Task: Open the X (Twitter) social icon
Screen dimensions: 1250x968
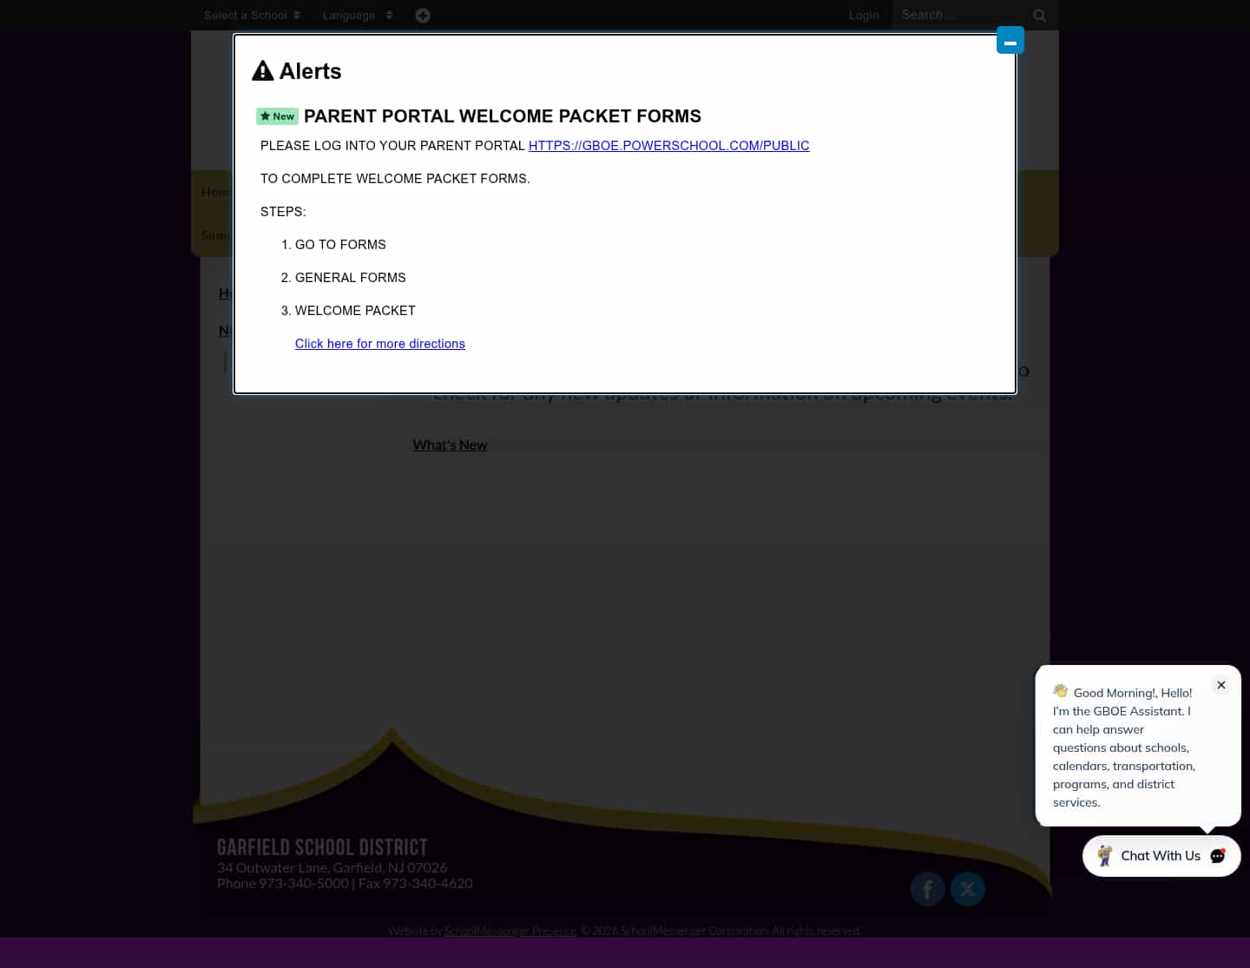Action: (x=968, y=889)
